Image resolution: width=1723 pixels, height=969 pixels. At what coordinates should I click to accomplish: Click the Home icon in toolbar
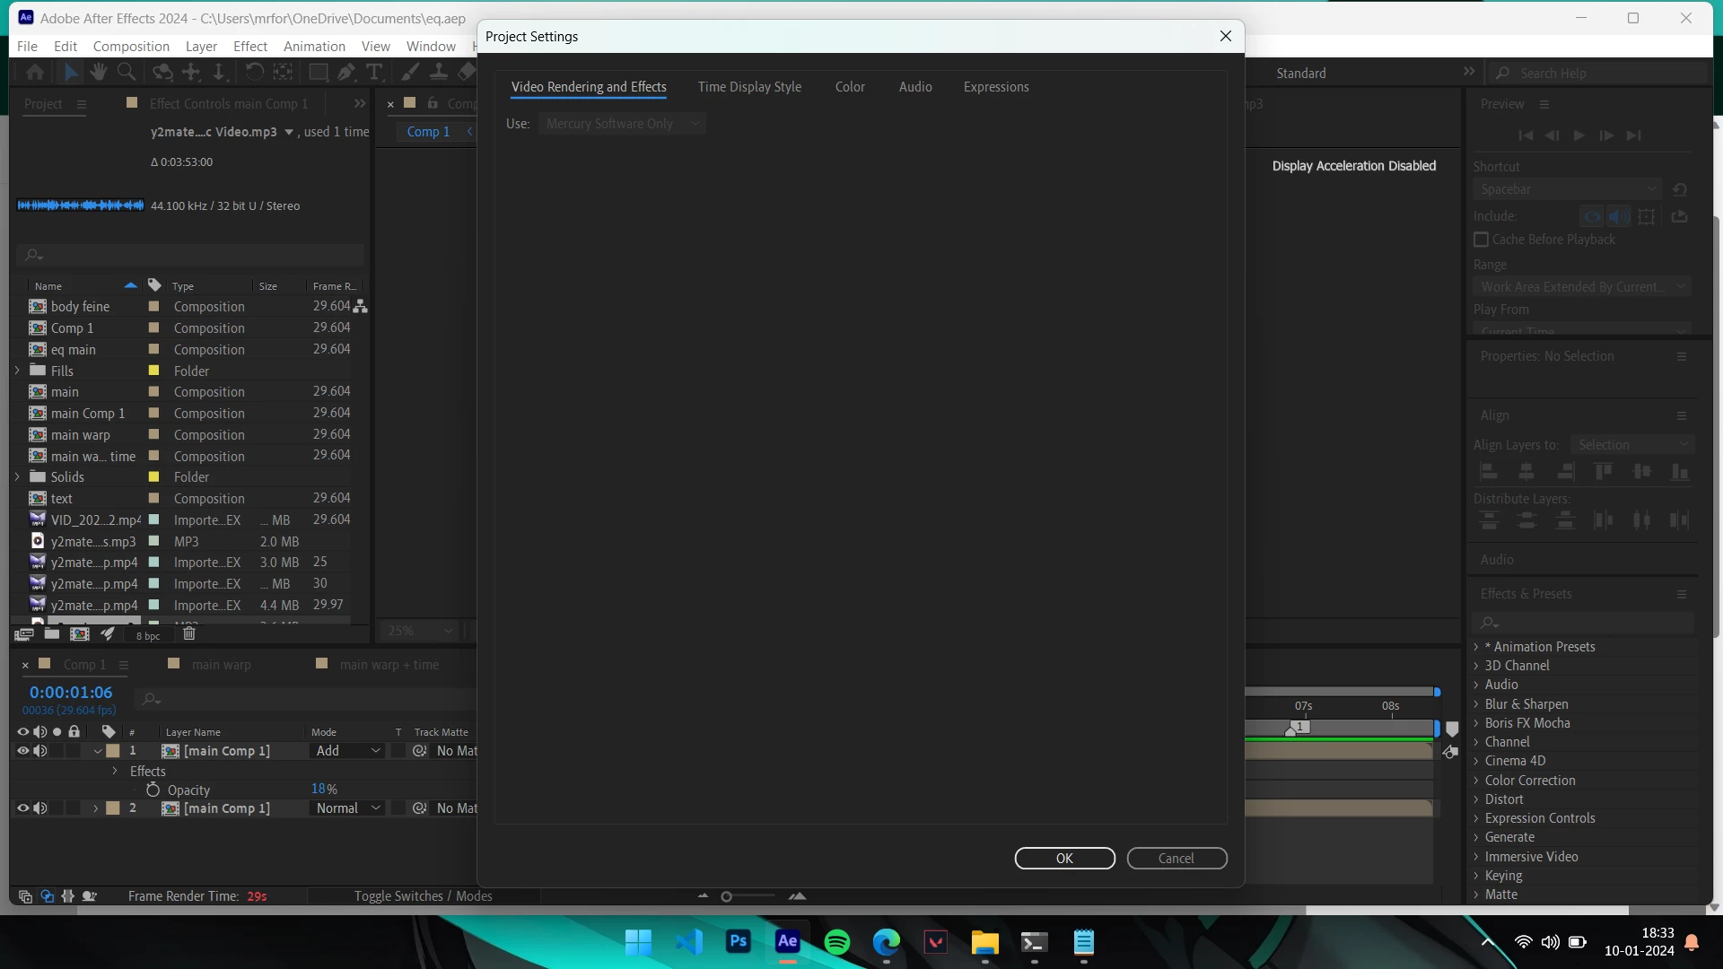coord(35,73)
